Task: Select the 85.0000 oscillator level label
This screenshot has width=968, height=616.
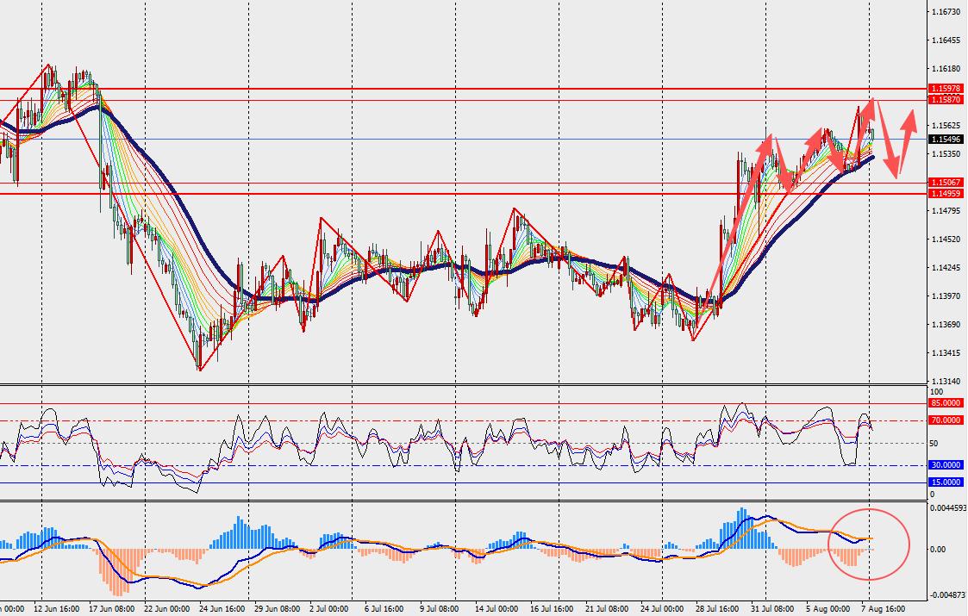Action: coord(946,403)
